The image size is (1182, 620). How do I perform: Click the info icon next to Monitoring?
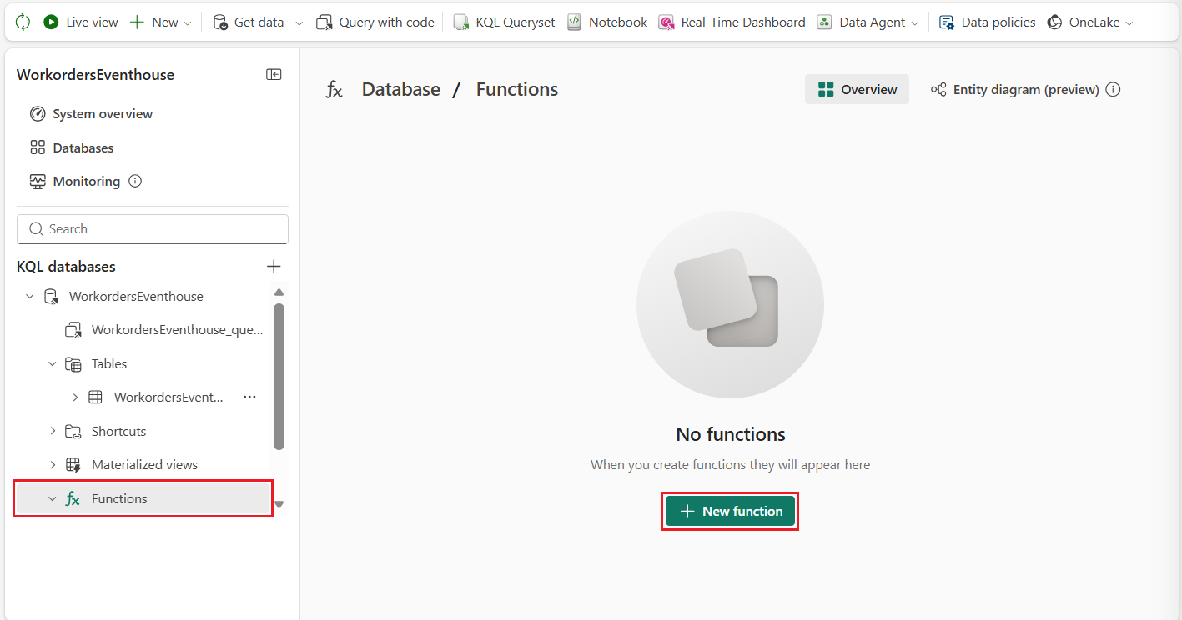[133, 181]
